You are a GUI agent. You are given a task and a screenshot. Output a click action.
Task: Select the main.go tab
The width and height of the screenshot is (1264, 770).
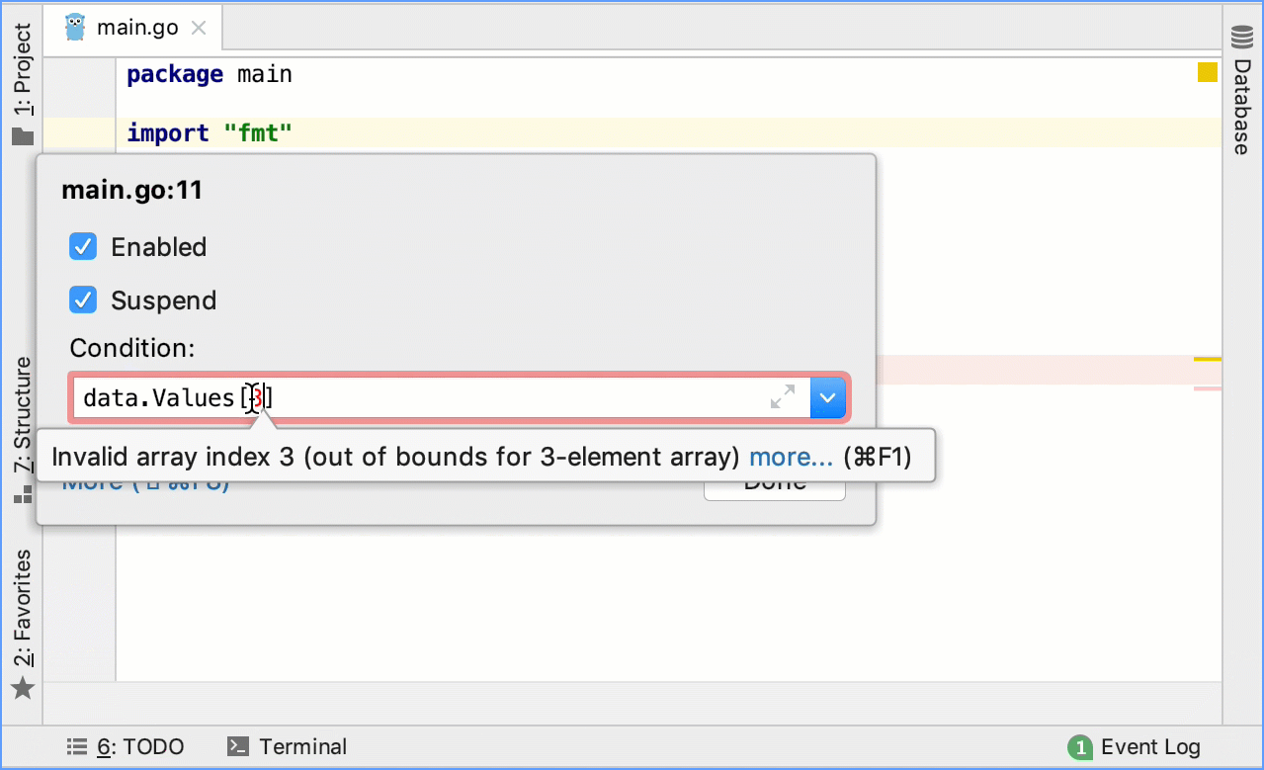136,28
